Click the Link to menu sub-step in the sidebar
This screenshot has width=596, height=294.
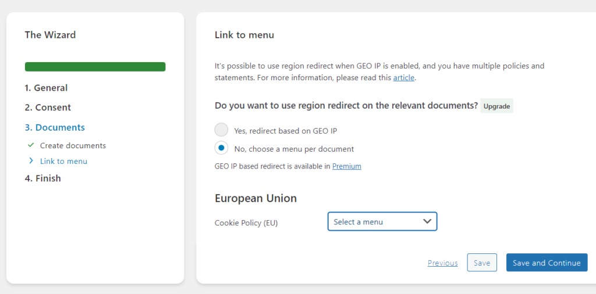coord(63,161)
